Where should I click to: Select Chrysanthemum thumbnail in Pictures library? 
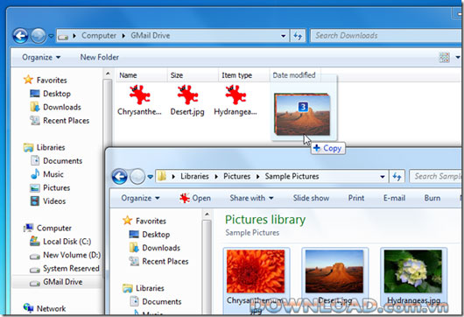pyautogui.click(x=256, y=271)
